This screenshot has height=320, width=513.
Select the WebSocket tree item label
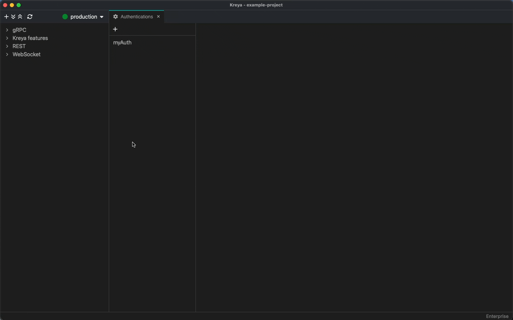point(26,54)
